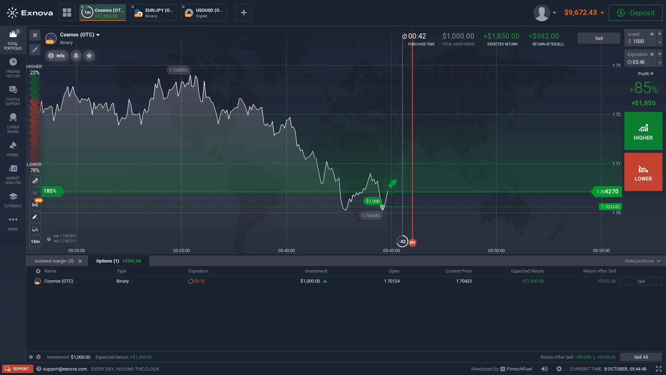Open asset Info panel
The width and height of the screenshot is (666, 375).
(57, 56)
